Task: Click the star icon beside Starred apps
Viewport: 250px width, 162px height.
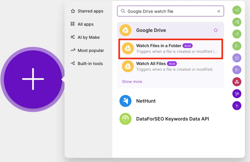Action: (x=73, y=11)
